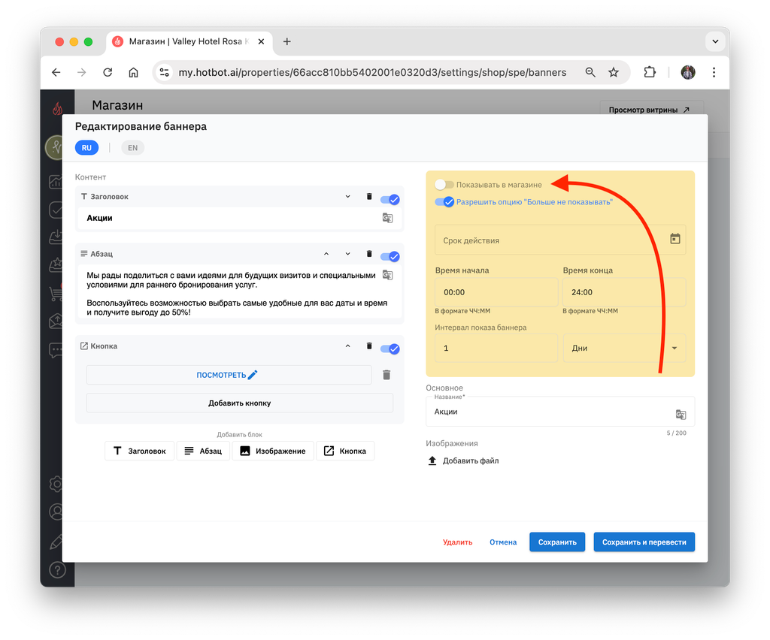Edit Время начала field 00:00

click(x=496, y=292)
